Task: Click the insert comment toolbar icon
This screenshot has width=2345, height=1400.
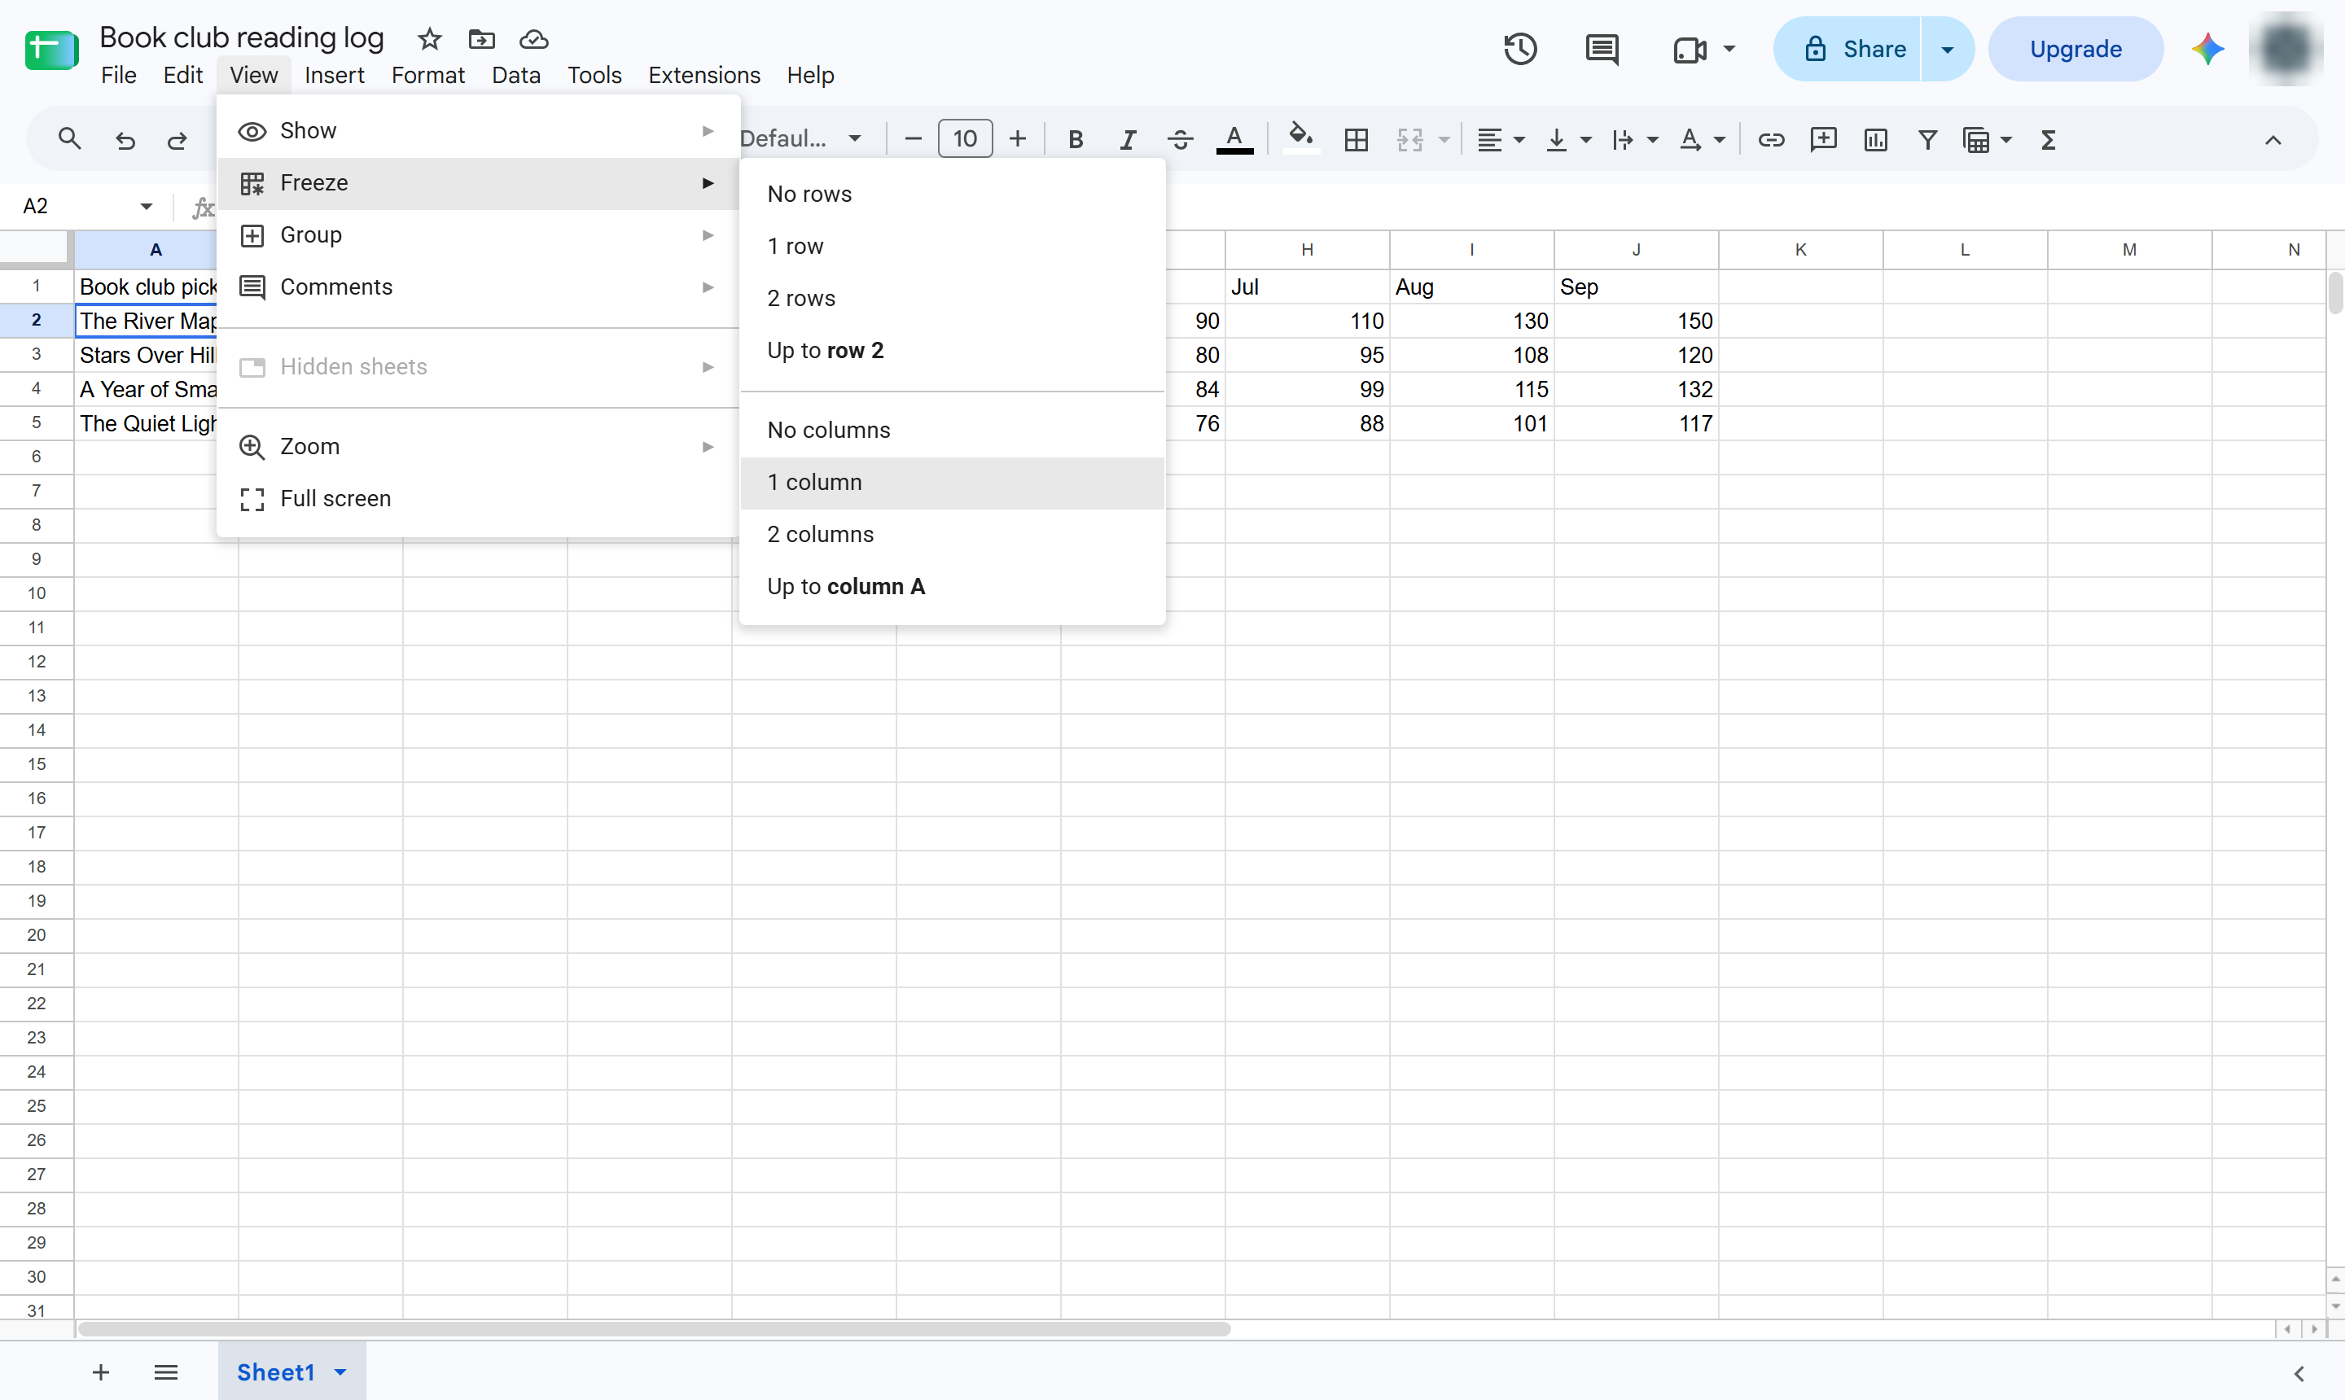Action: tap(1823, 140)
